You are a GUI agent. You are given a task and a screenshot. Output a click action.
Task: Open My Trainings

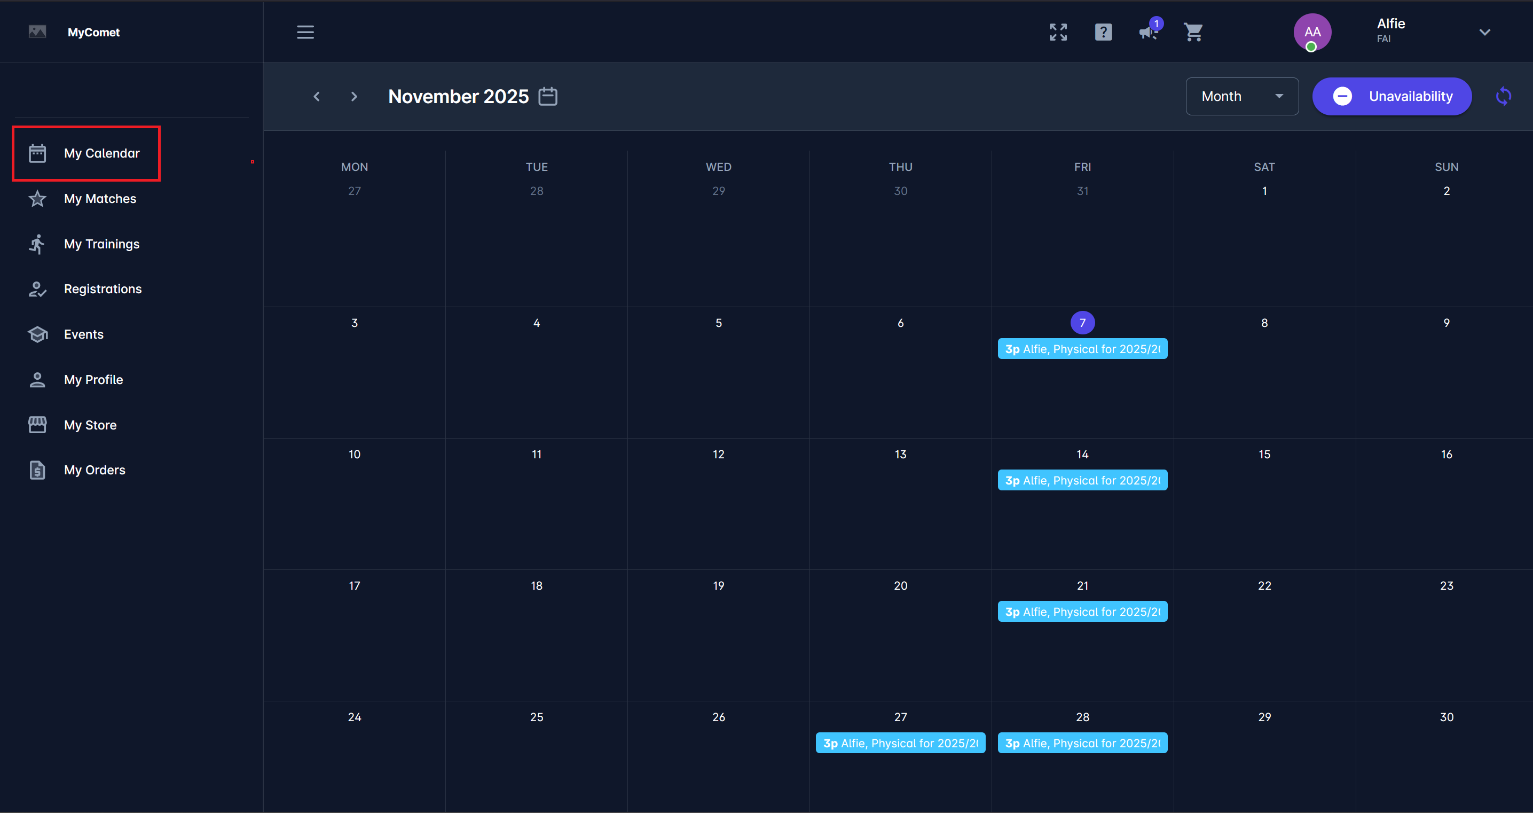[101, 244]
